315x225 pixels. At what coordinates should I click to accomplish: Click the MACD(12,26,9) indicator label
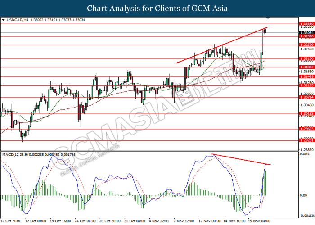[15, 154]
